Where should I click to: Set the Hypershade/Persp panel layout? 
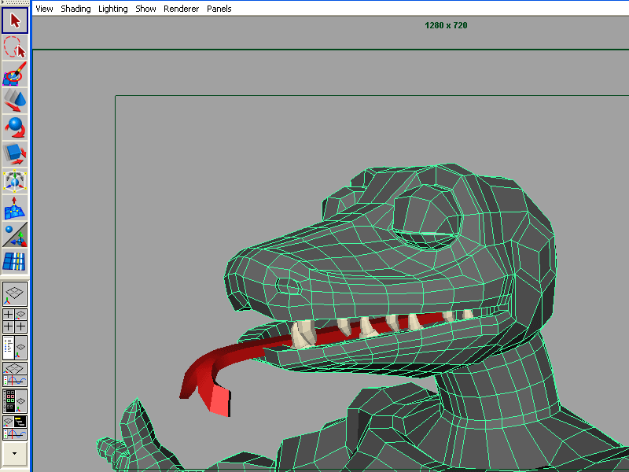[15, 400]
